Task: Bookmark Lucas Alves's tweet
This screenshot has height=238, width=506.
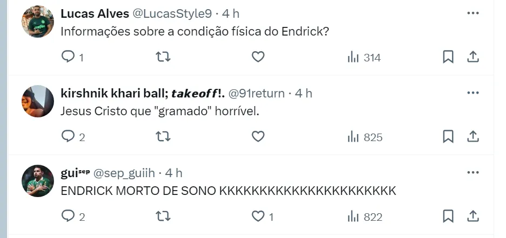Action: point(448,57)
